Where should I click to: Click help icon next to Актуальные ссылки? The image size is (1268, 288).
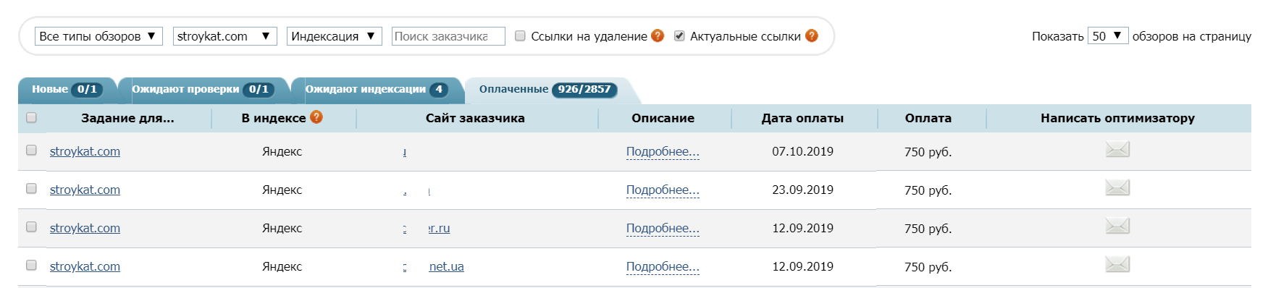pos(812,35)
